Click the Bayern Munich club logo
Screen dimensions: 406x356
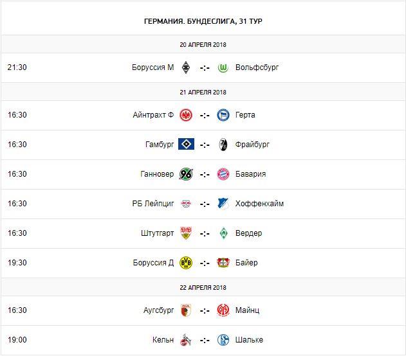223,174
